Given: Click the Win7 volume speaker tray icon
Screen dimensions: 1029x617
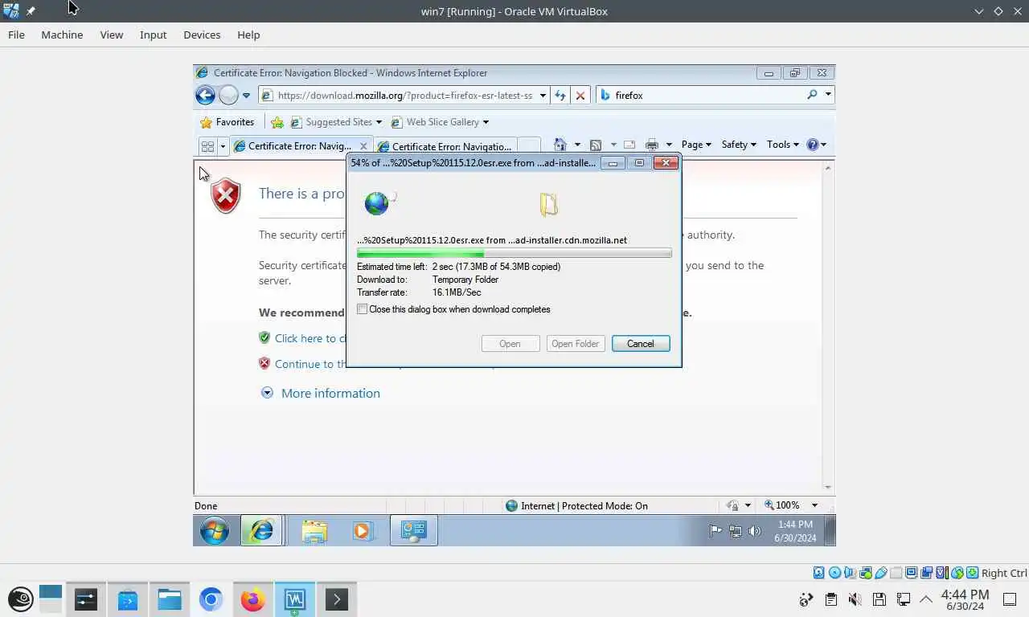Looking at the screenshot, I should pos(754,531).
